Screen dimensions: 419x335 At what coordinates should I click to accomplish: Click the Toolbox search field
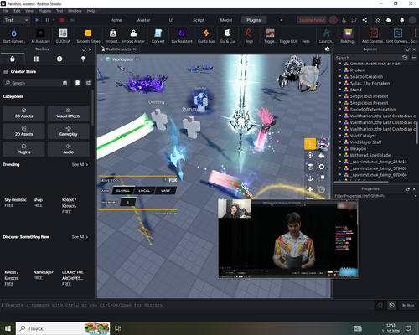(x=36, y=83)
